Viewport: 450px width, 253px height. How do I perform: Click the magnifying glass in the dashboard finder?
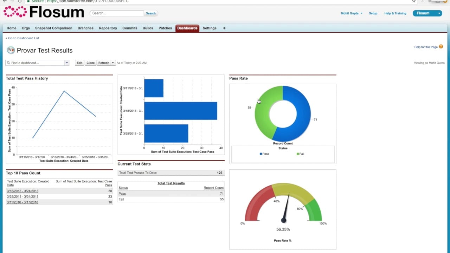(9, 63)
